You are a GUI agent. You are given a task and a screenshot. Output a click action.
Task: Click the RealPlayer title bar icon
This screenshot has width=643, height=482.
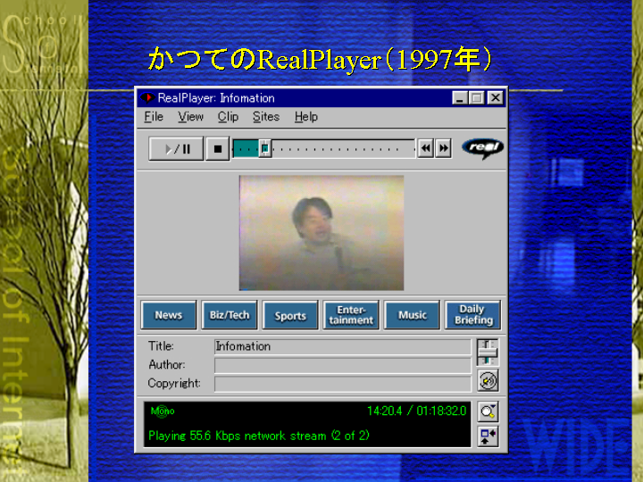coord(147,98)
